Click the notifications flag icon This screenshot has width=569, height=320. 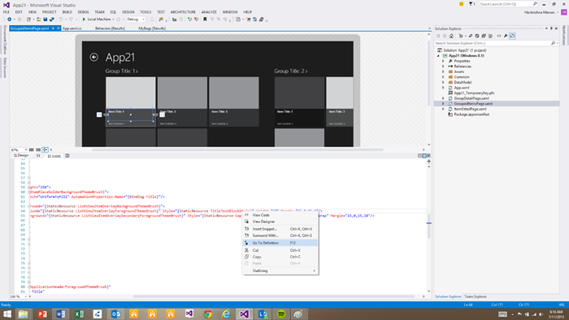pyautogui.click(x=471, y=4)
